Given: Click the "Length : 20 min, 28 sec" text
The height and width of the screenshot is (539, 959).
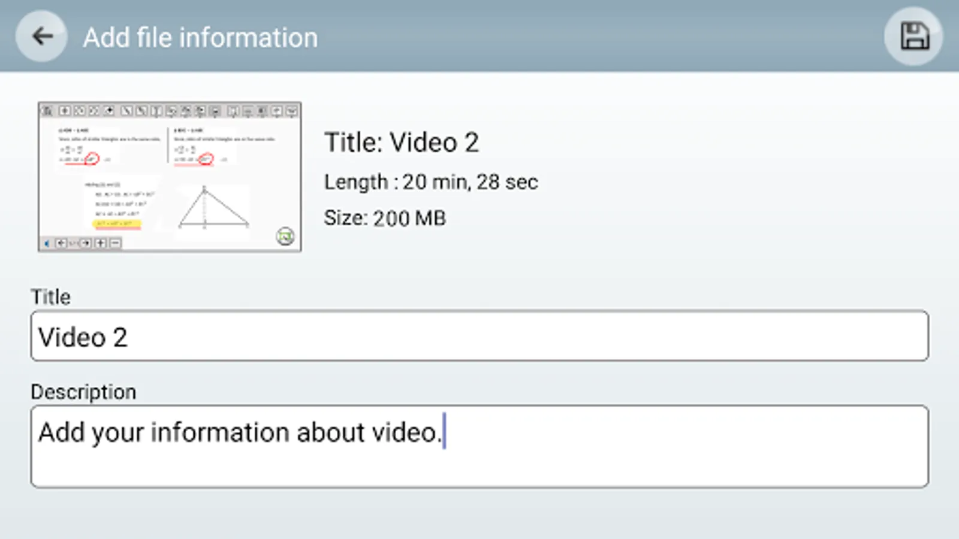Looking at the screenshot, I should click(431, 182).
